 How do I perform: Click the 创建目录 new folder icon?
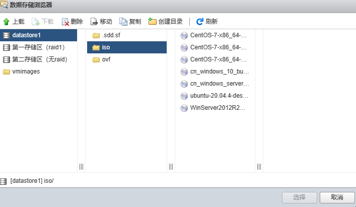coord(153,21)
